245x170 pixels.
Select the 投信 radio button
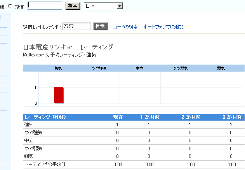point(10,6)
